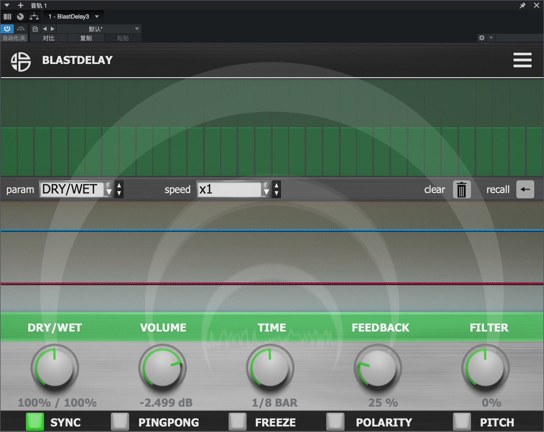Click the routing channel editor icon
This screenshot has width=544, height=432.
coord(34,16)
